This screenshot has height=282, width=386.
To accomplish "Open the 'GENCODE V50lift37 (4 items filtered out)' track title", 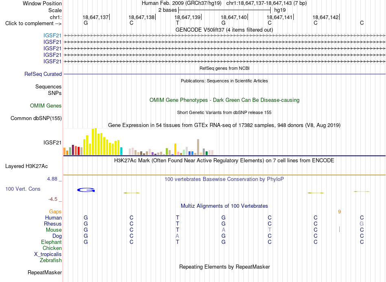I will 224,30.
